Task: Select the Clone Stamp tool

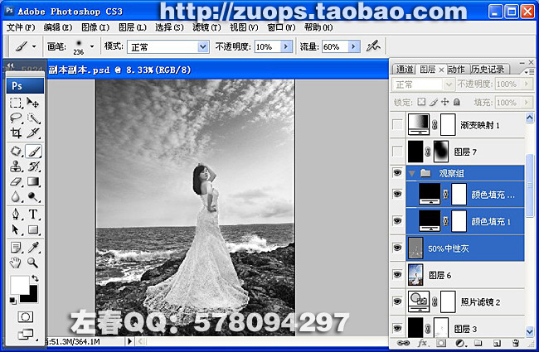Action: (16, 166)
